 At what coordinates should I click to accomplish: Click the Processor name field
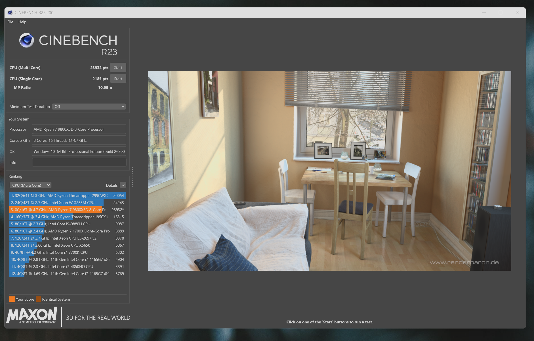[79, 129]
